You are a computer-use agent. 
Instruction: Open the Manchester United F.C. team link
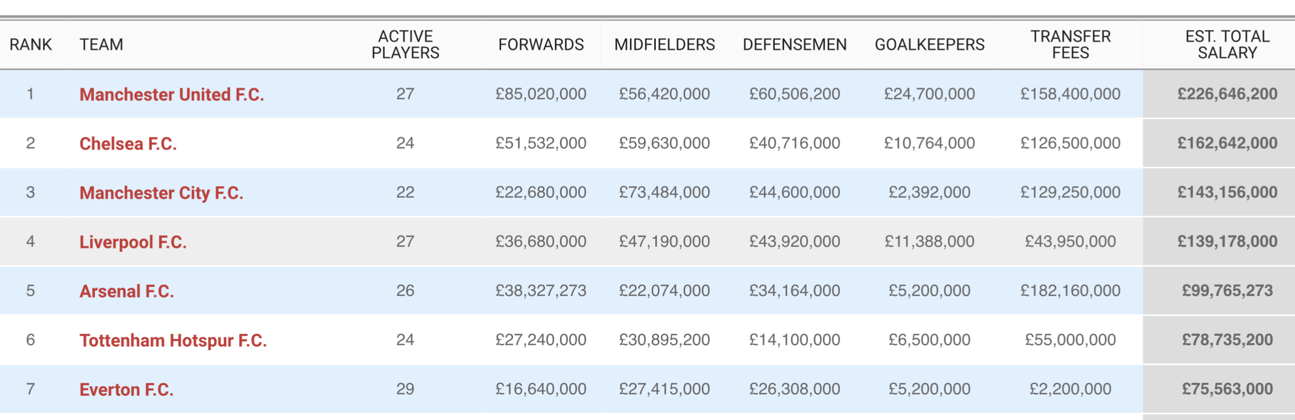point(172,95)
